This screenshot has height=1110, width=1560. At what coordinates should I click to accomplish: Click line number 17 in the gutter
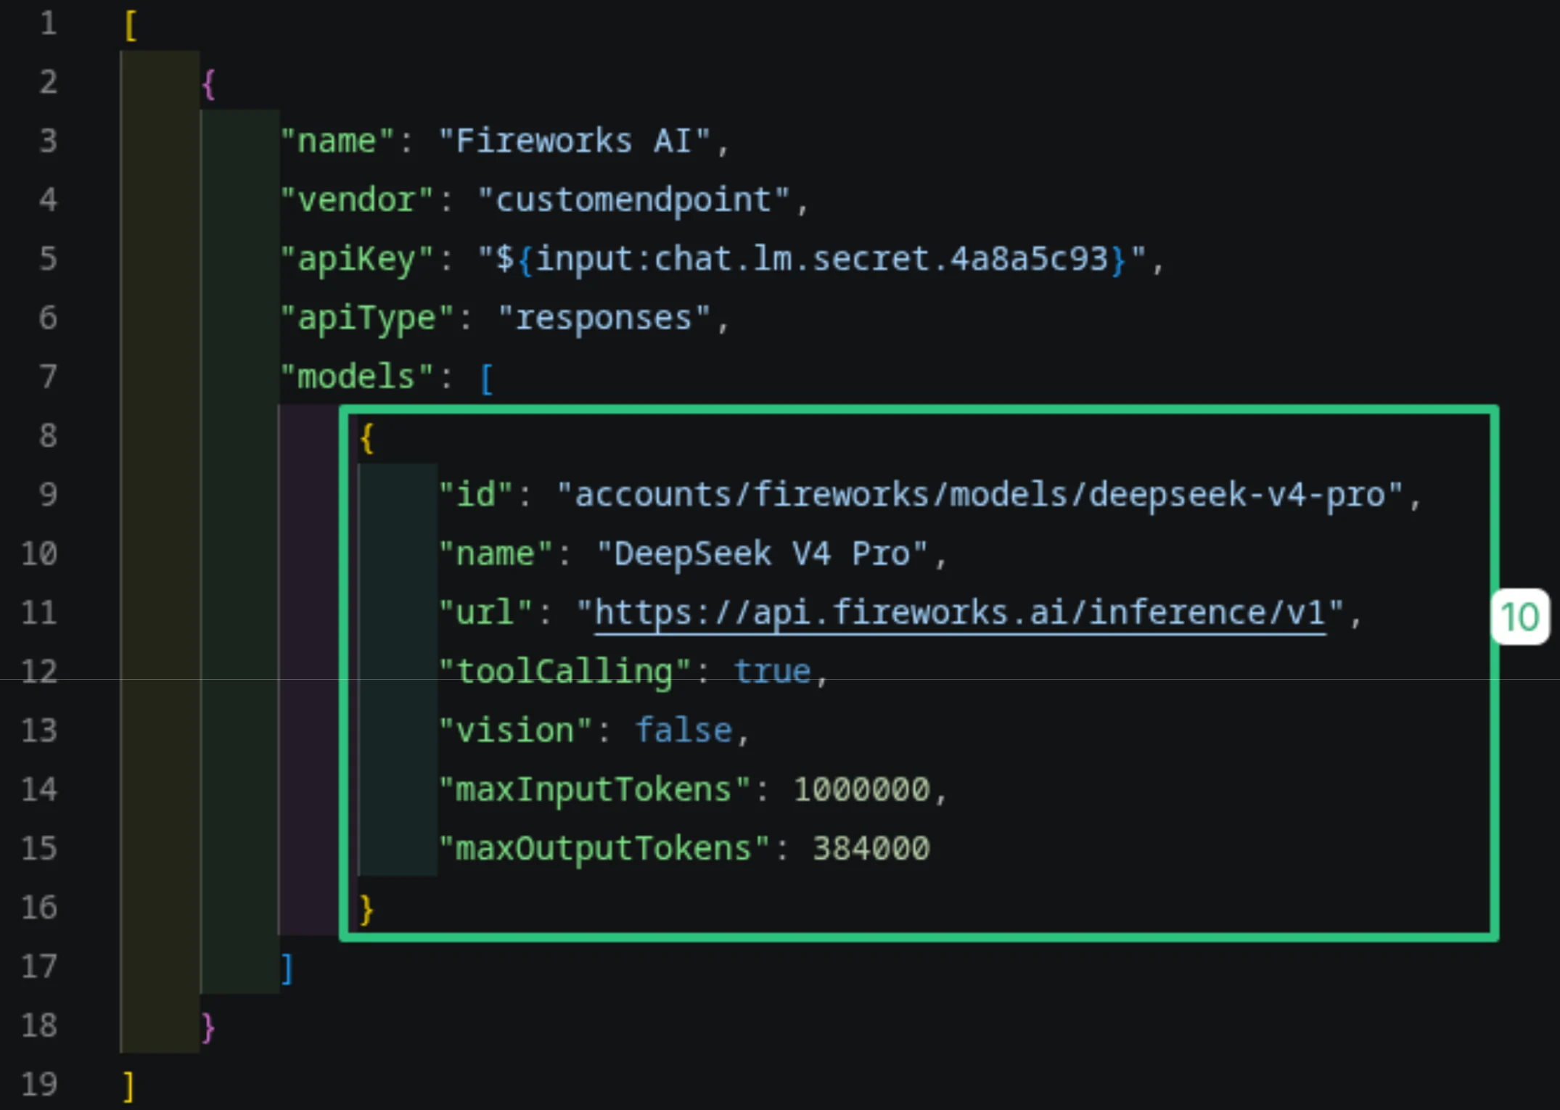pyautogui.click(x=39, y=967)
